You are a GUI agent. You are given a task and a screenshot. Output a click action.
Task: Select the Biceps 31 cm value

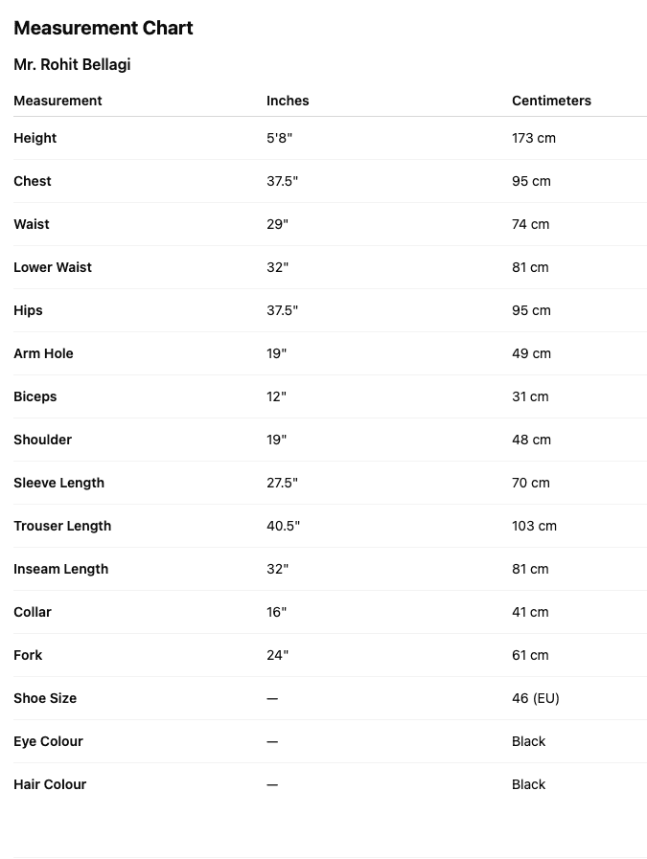coord(530,396)
